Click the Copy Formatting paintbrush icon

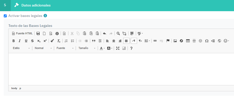[52, 41]
